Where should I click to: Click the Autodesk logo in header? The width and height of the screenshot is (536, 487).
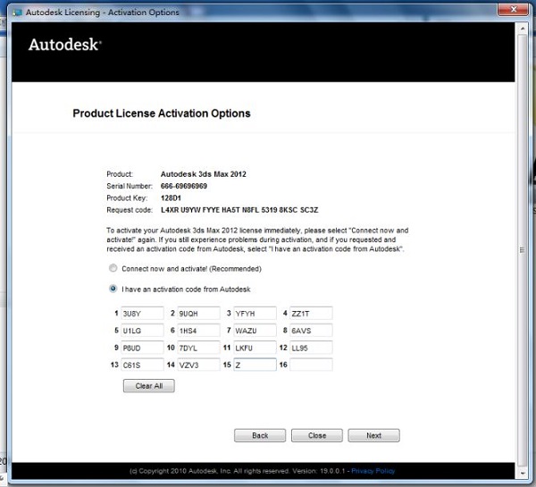65,45
